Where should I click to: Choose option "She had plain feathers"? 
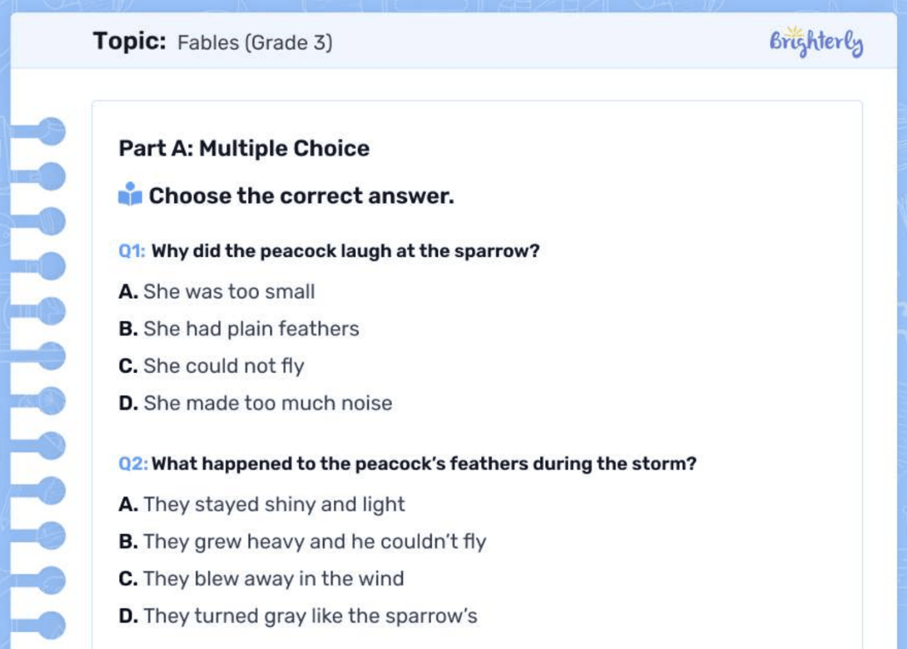251,329
